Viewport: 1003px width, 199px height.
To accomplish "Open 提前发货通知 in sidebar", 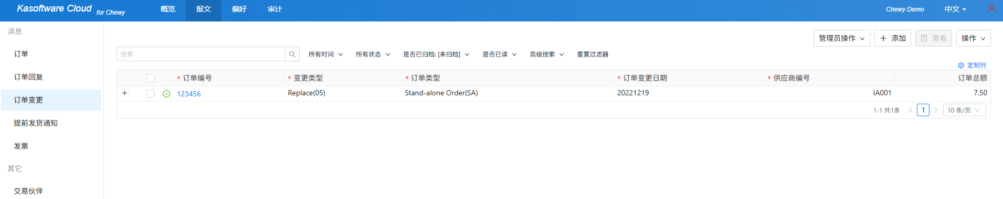I will [x=51, y=123].
